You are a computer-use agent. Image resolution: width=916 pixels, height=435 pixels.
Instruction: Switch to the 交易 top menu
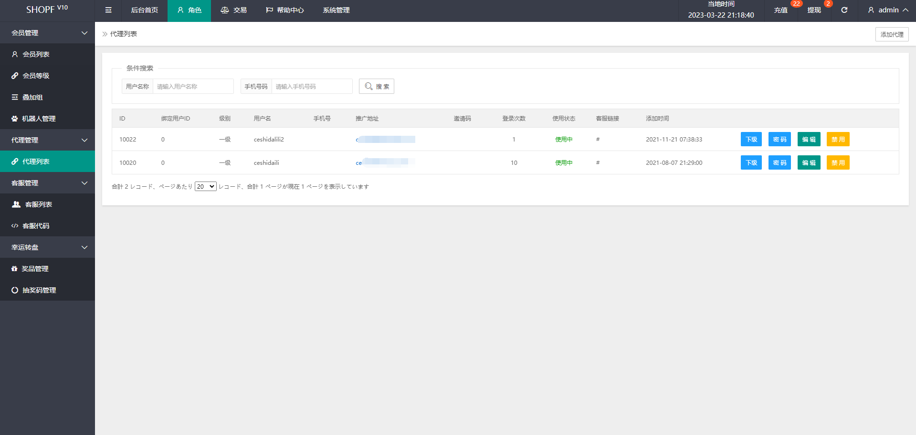[234, 10]
